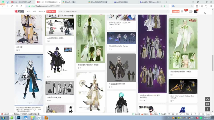Click the red button left of apps grid

[x=176, y=12]
